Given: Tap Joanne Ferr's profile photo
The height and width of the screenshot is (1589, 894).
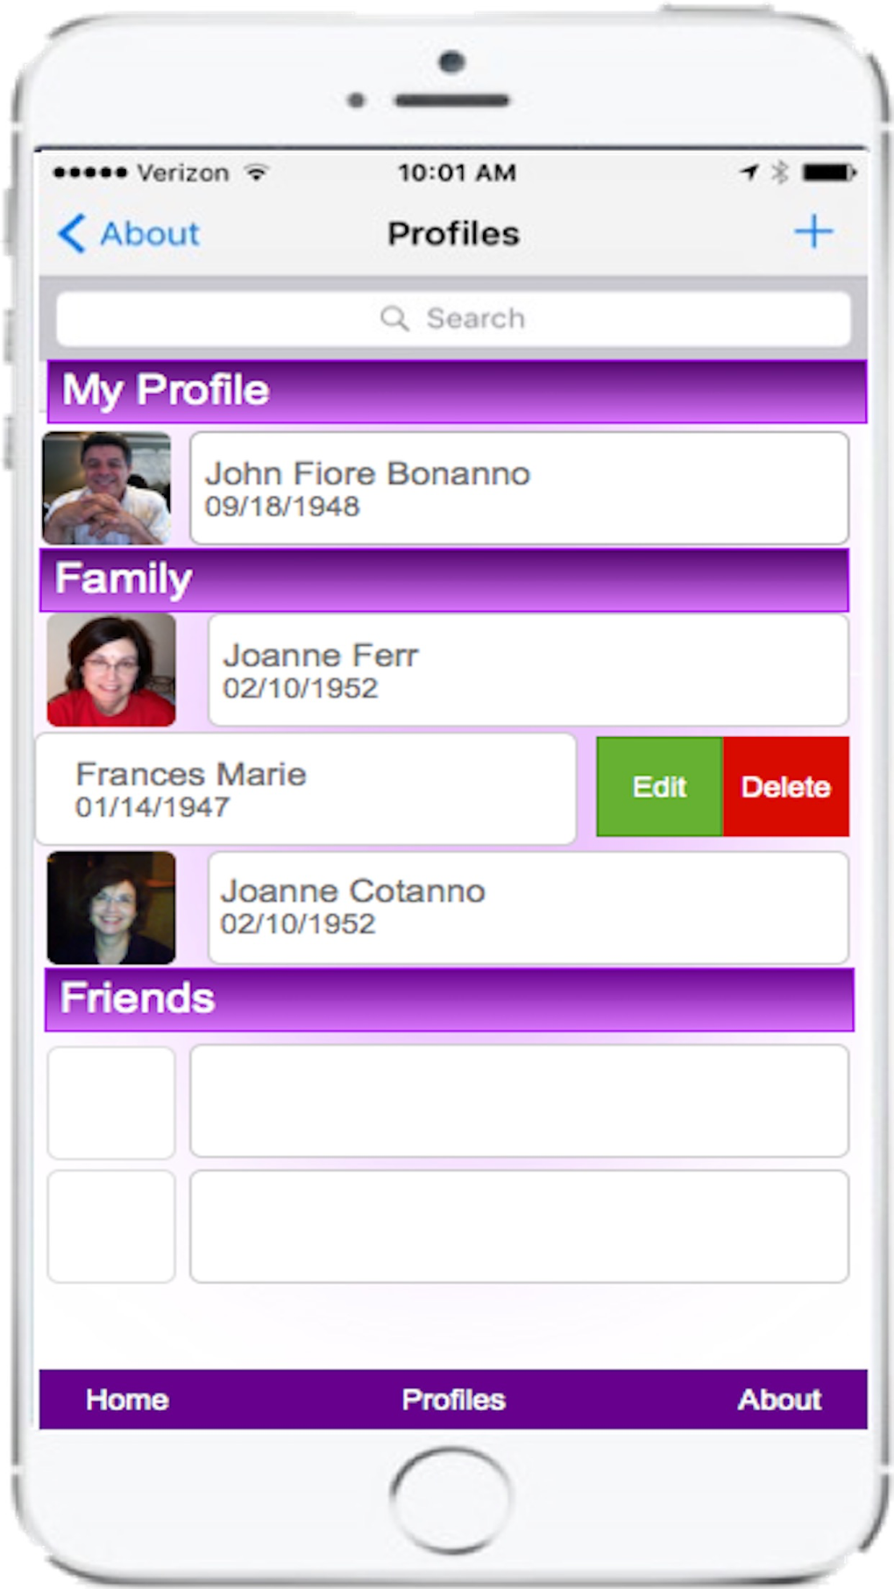Looking at the screenshot, I should [111, 670].
